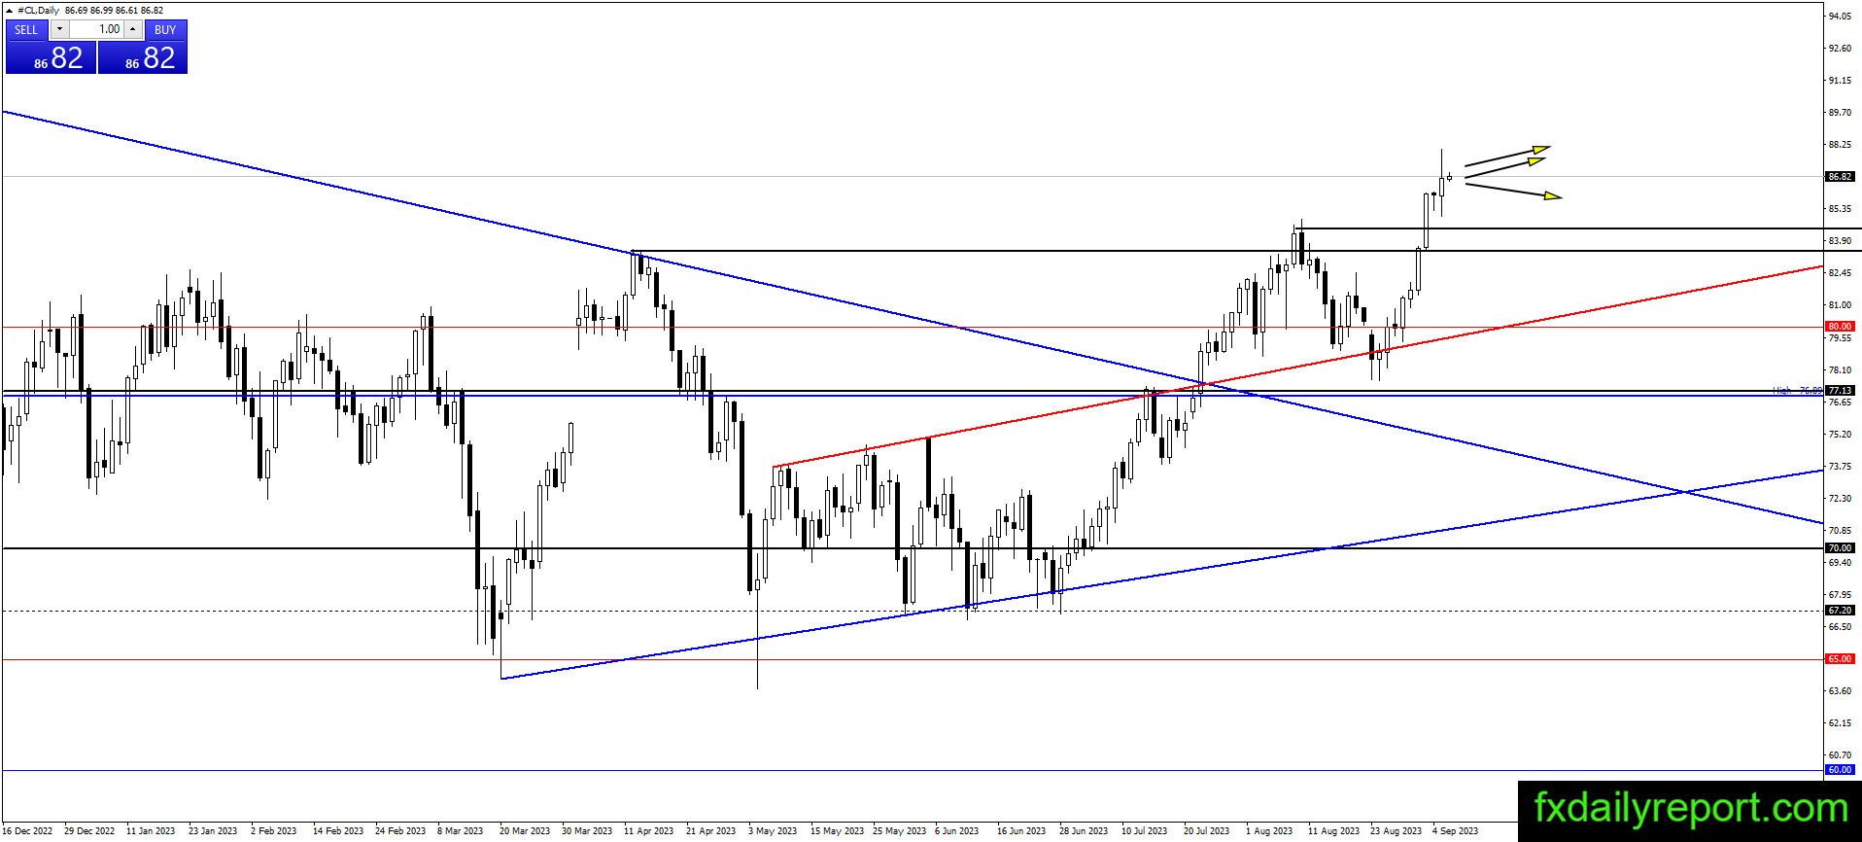Click 83.90 on the price axis
Image resolution: width=1862 pixels, height=842 pixels.
click(x=1840, y=241)
